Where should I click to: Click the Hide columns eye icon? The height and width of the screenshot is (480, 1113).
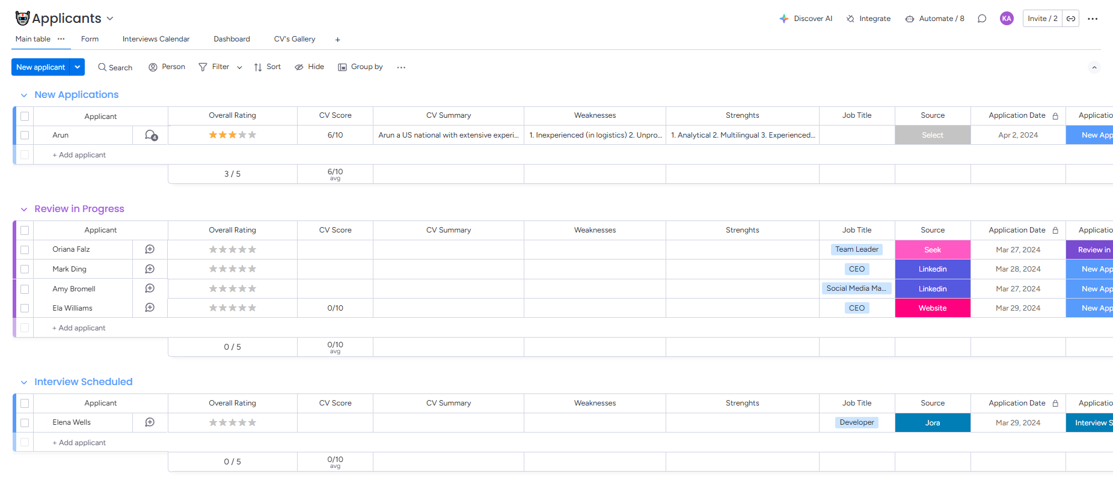point(299,67)
